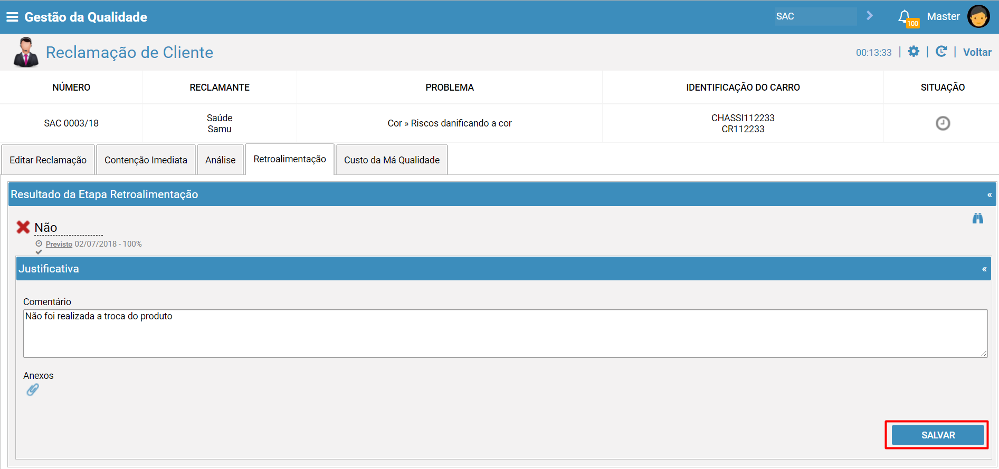Click the Reclamação de Cliente heading

tap(129, 52)
